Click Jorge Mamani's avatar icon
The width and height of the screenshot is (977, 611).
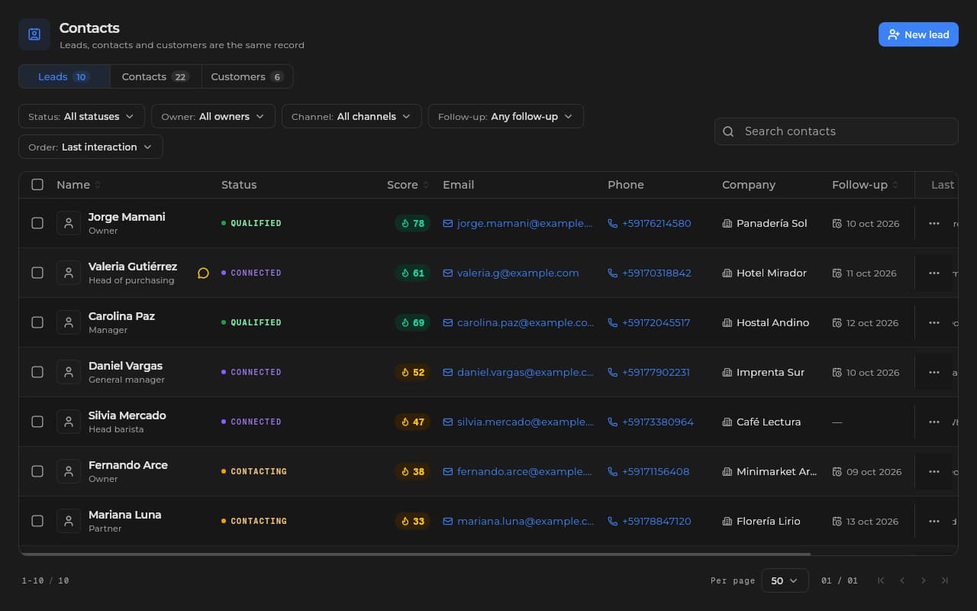(x=69, y=223)
